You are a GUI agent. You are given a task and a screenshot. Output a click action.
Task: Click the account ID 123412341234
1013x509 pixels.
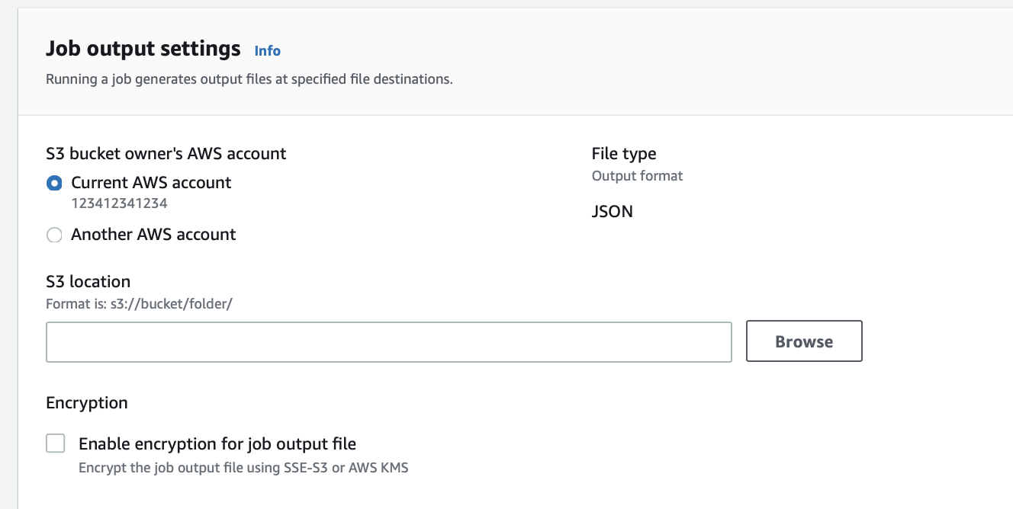tap(119, 203)
